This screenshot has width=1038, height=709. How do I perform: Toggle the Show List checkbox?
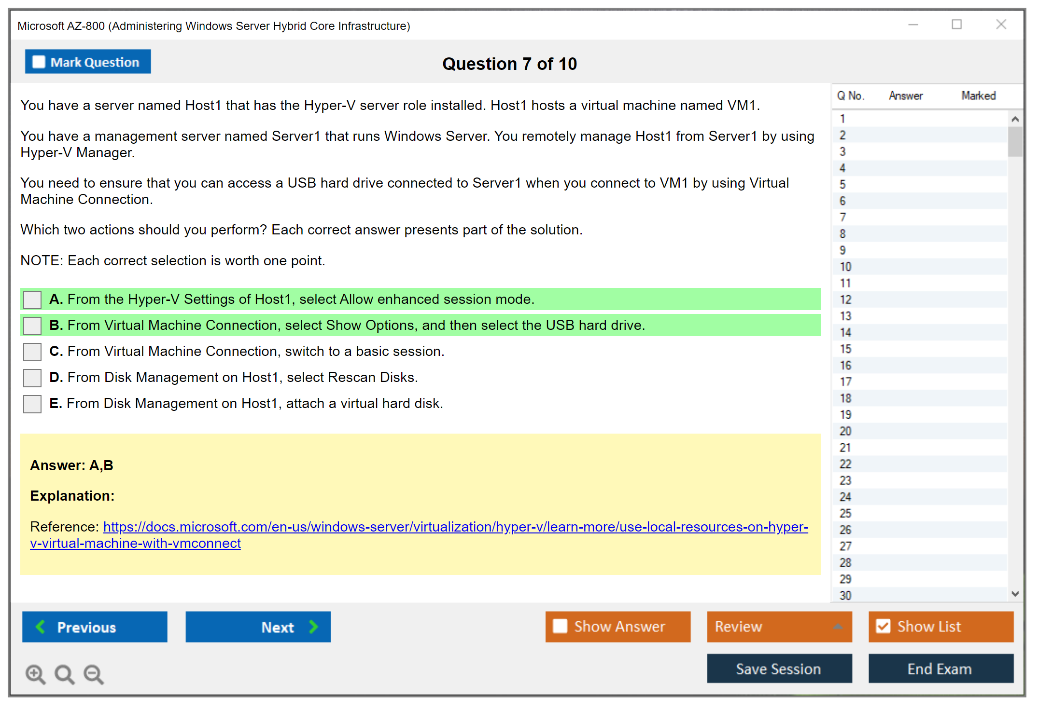[883, 627]
